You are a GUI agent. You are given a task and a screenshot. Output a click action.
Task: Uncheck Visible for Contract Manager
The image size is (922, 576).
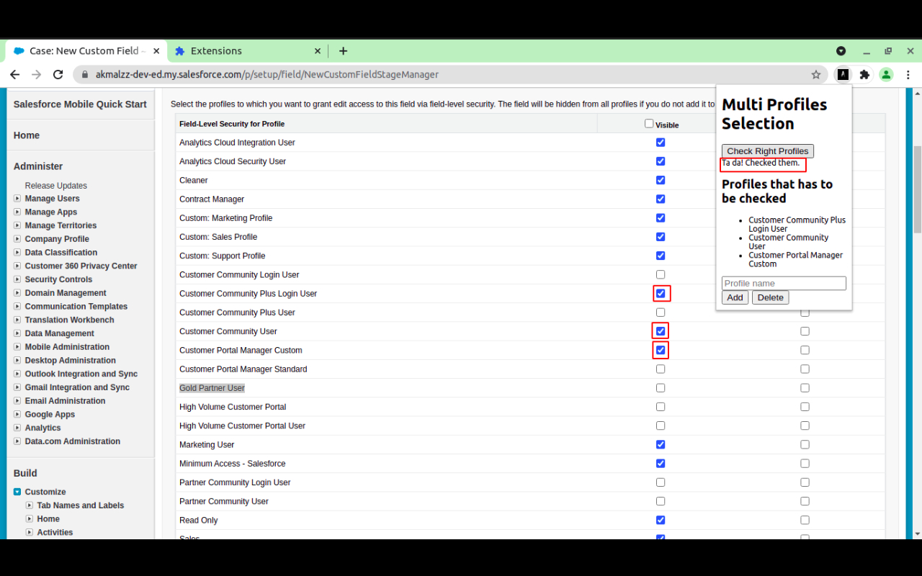pos(661,199)
